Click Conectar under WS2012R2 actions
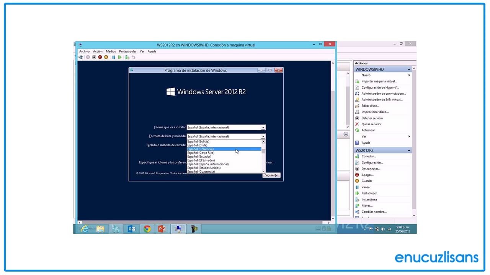Image resolution: width=490 pixels, height=275 pixels. tap(369, 156)
